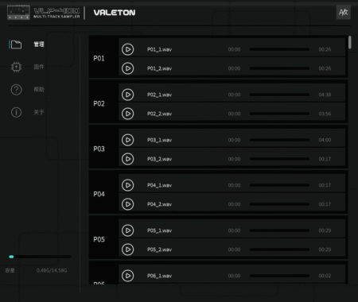Click the P04_1.wav file name
Screen dimensions: 358x302
tap(159, 185)
